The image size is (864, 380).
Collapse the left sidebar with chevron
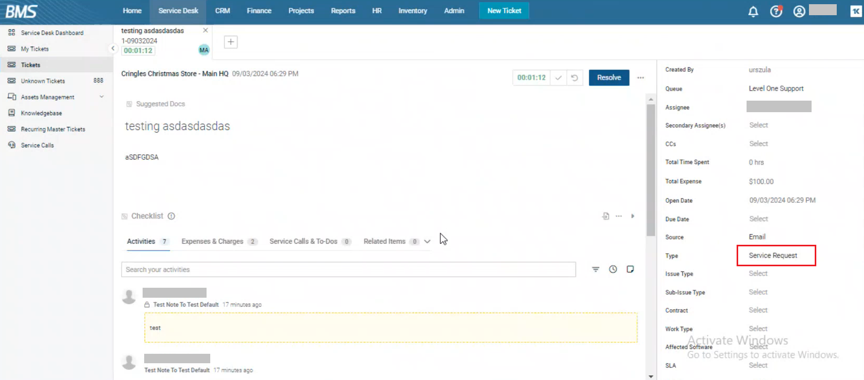[113, 48]
